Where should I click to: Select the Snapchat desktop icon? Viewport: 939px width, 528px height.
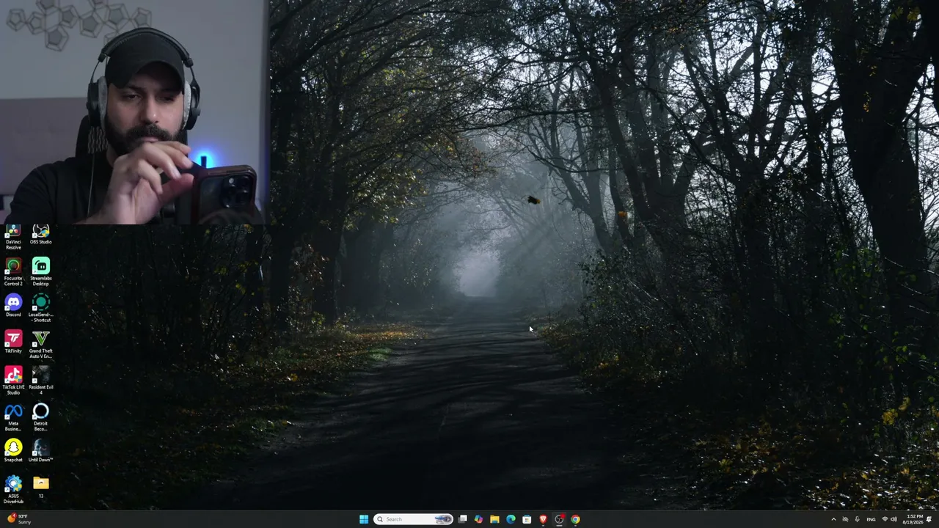13,451
